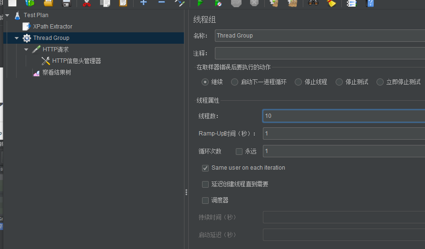Select XPath Extractor in the tree
Image resolution: width=425 pixels, height=249 pixels.
(x=53, y=27)
